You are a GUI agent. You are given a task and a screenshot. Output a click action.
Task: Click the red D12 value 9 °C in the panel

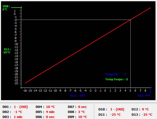point(144,109)
